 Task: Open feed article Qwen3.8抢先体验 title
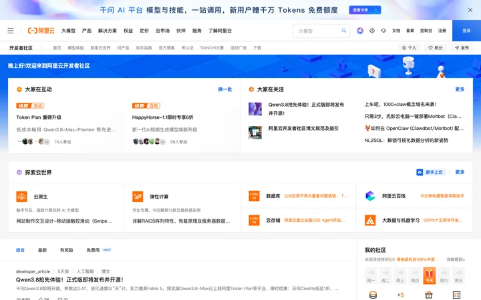(69, 280)
